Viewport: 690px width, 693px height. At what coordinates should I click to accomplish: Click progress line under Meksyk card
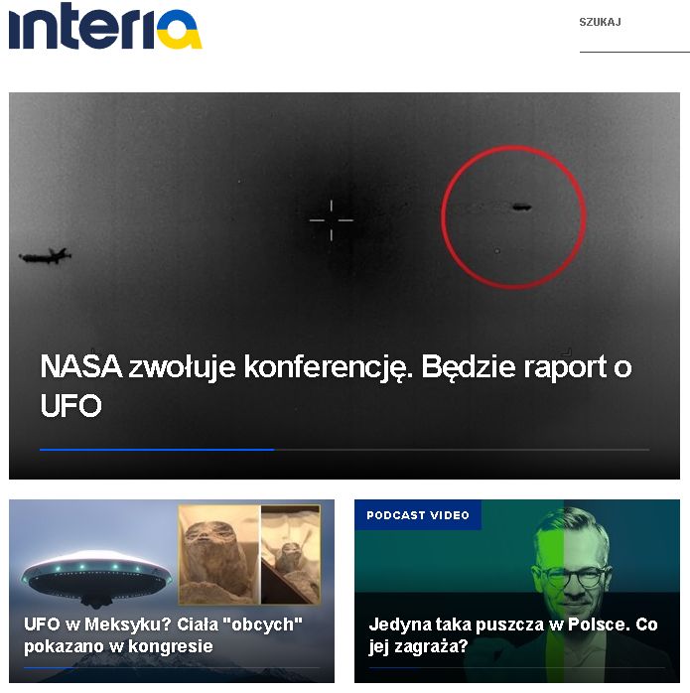[172, 668]
